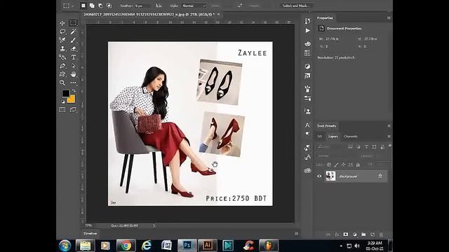The image size is (449, 252).
Task: Switch to the Layers tab
Action: pos(333,136)
